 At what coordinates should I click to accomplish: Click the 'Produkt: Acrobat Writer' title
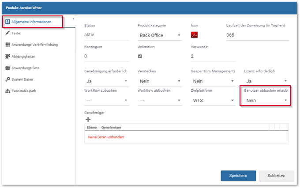point(24,8)
